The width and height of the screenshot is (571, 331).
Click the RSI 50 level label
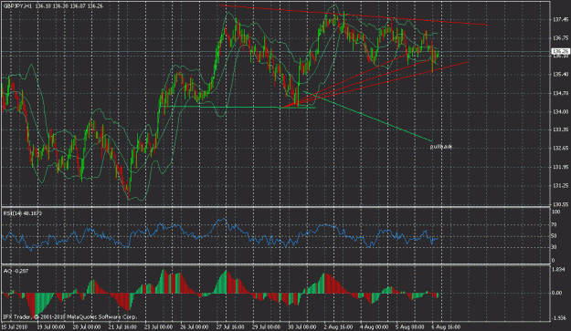point(554,236)
